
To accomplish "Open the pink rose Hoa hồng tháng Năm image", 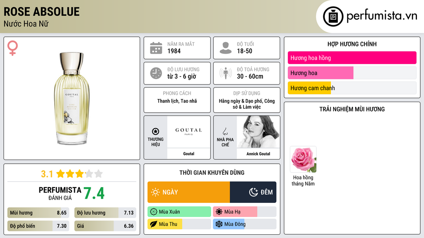I will (303, 159).
